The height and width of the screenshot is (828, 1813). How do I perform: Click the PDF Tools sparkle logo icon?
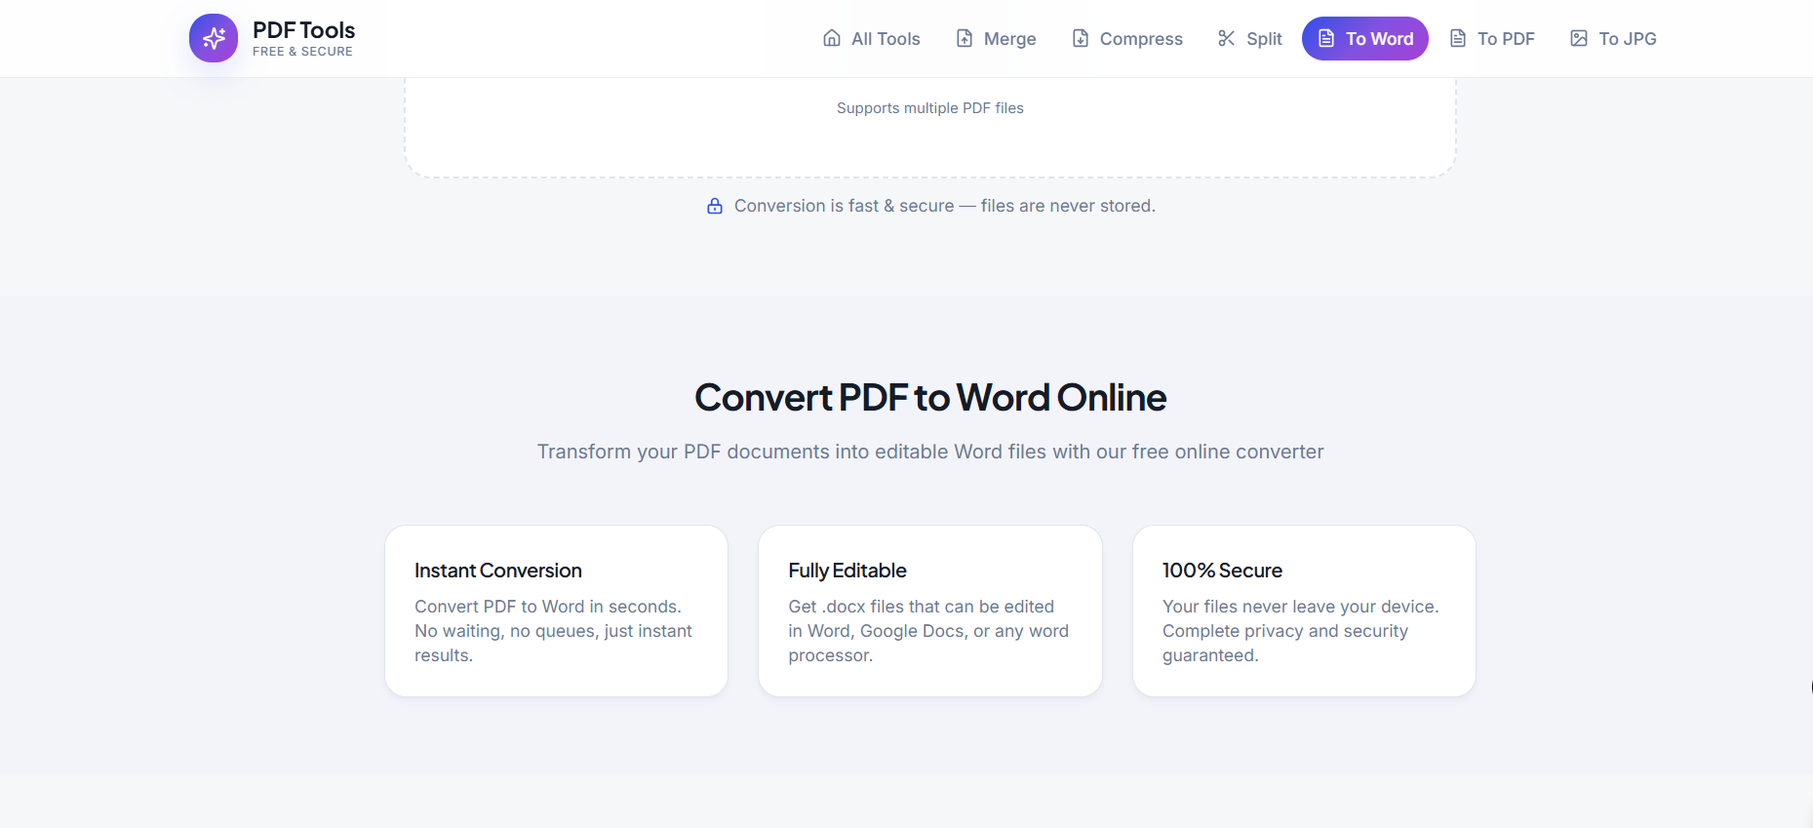point(214,38)
